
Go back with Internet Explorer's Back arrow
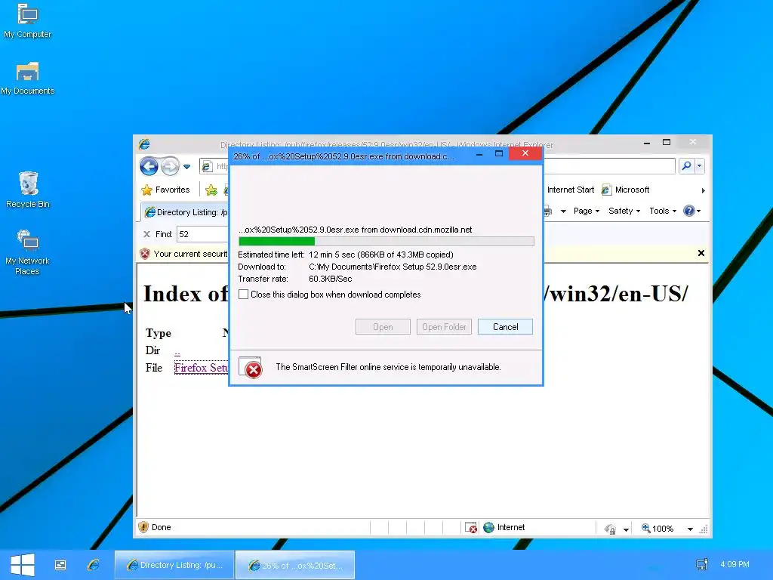click(149, 166)
